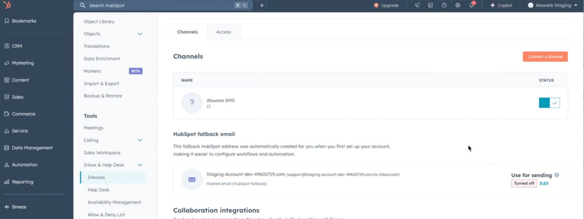Open Service in the left navigation
This screenshot has height=219, width=584.
(x=16, y=131)
